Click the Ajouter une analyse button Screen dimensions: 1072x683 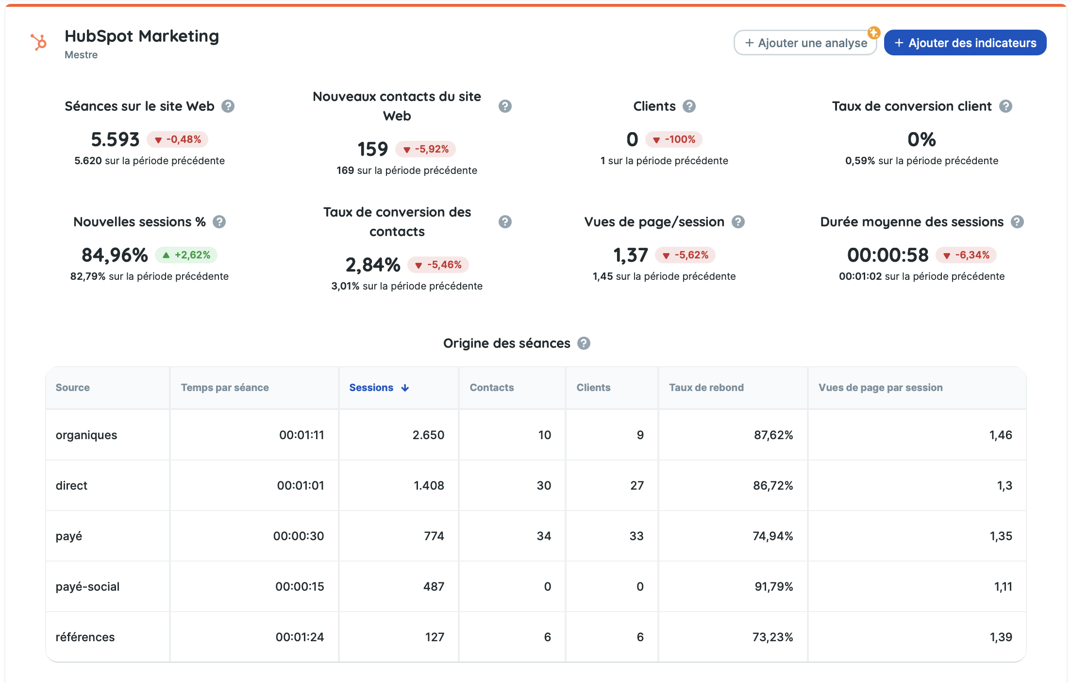[805, 43]
